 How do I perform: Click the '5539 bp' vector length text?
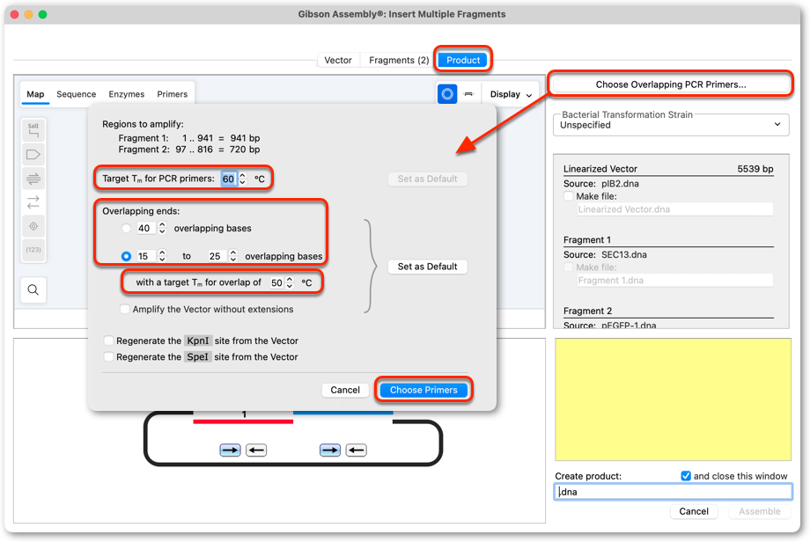coord(755,169)
